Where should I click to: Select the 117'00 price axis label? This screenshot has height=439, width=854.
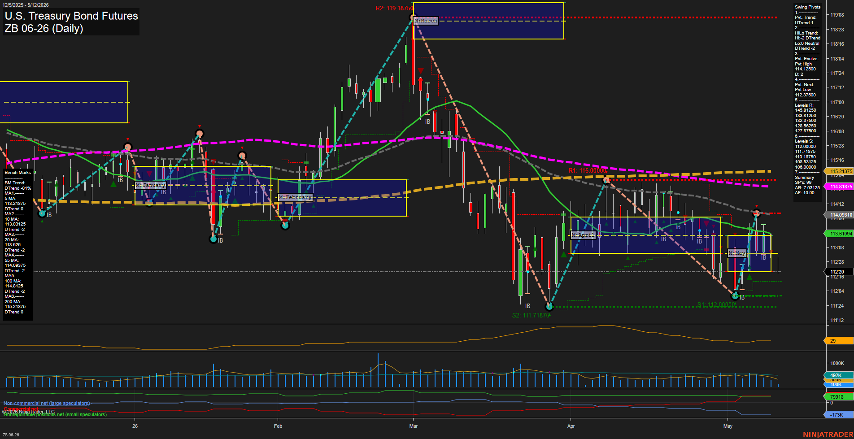click(837, 102)
